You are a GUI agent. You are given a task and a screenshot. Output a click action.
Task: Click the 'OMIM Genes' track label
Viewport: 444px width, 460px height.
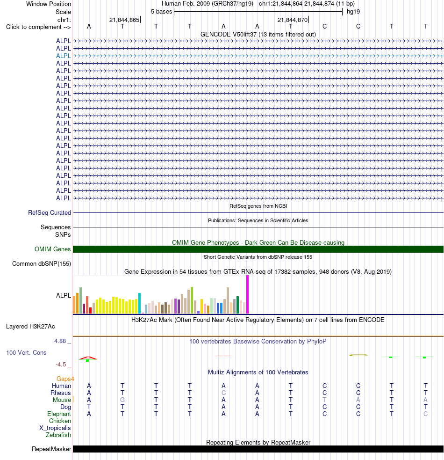tap(52, 249)
